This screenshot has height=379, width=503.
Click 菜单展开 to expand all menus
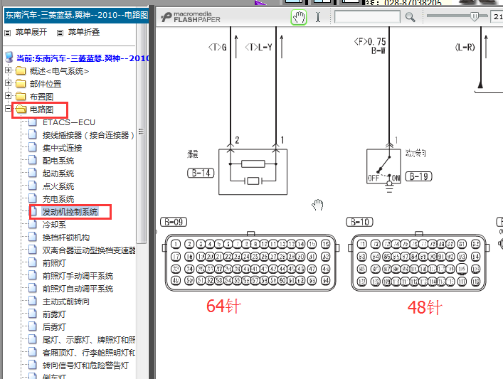tap(31, 32)
